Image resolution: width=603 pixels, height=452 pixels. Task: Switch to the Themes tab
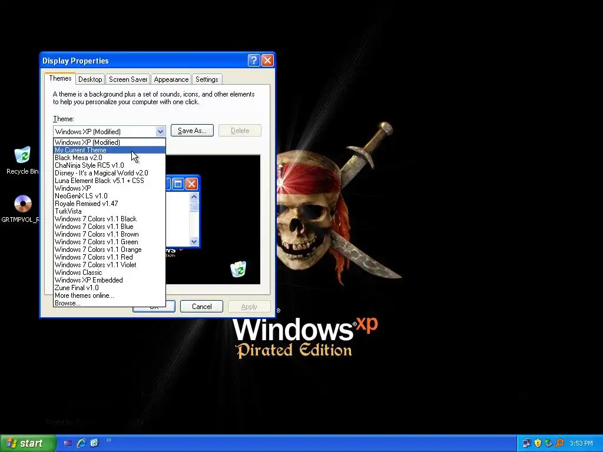point(60,78)
